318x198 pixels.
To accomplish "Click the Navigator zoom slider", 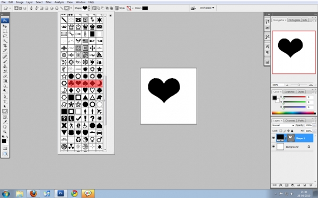I will click(299, 85).
